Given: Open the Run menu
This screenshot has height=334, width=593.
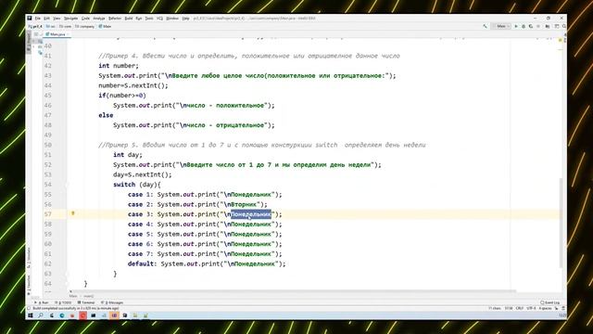Looking at the screenshot, I should click(139, 19).
